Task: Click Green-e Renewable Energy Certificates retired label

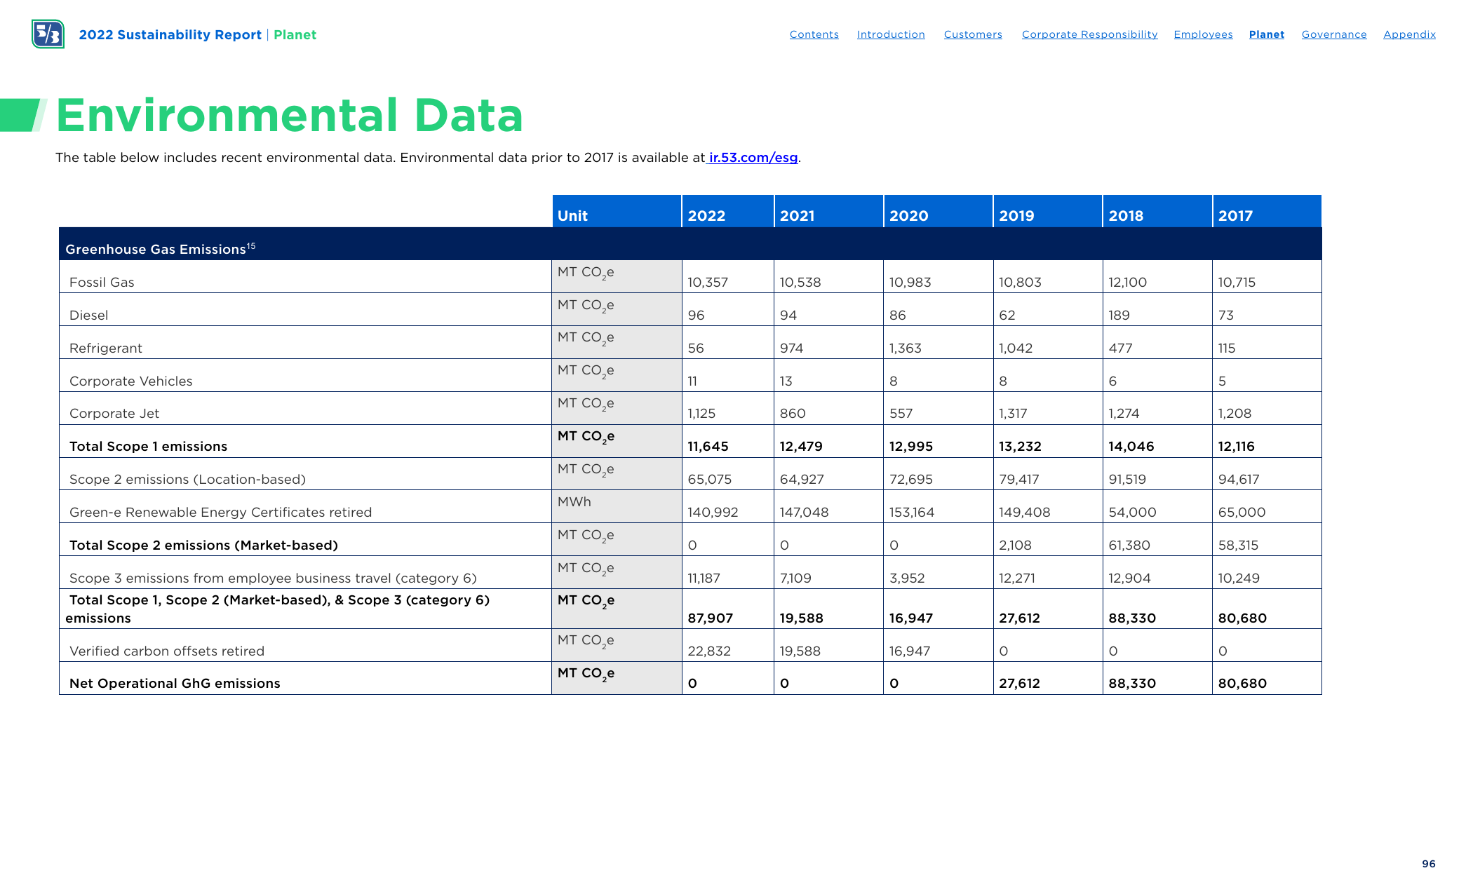Action: [x=220, y=513]
